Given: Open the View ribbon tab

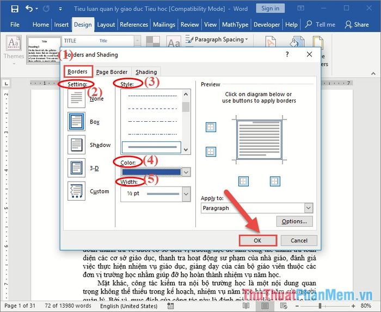Looking at the screenshot, I should pos(211,24).
